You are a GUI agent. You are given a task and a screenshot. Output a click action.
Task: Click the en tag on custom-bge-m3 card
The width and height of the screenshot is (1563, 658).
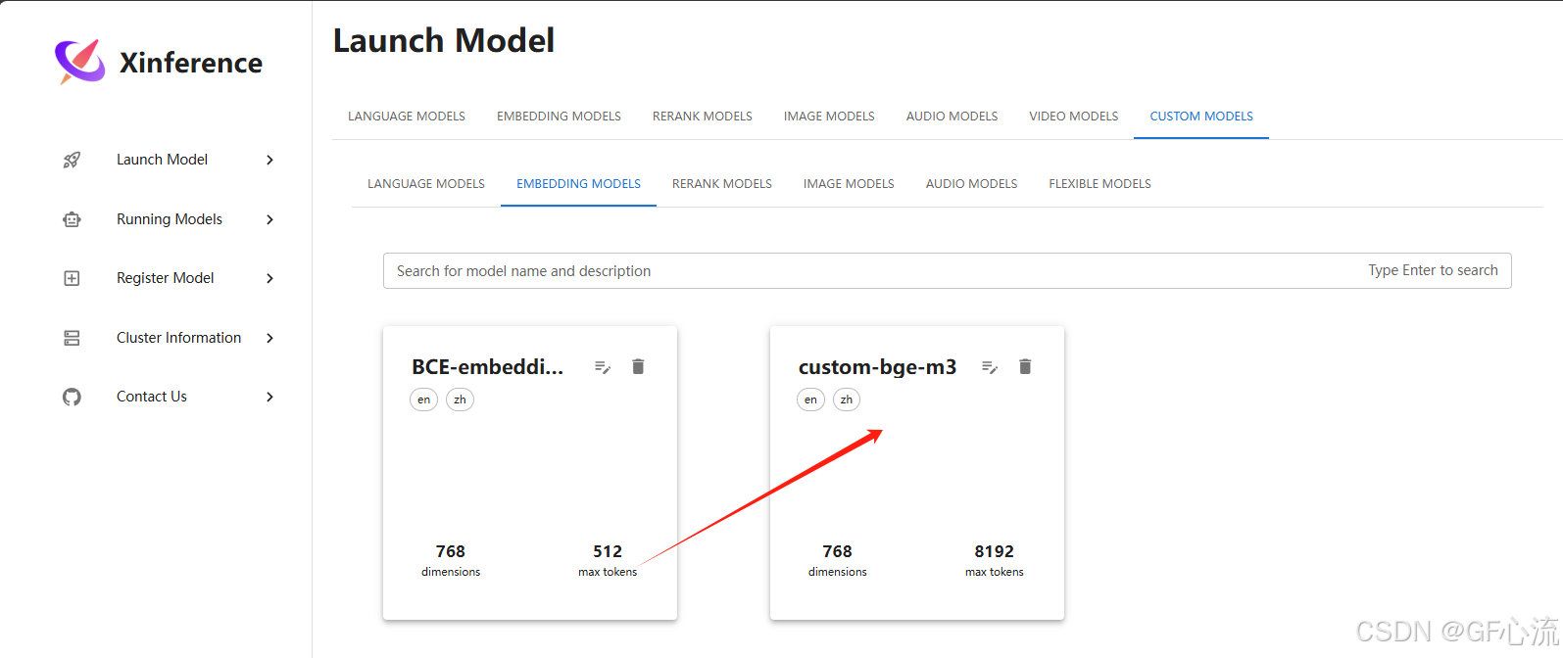point(810,399)
